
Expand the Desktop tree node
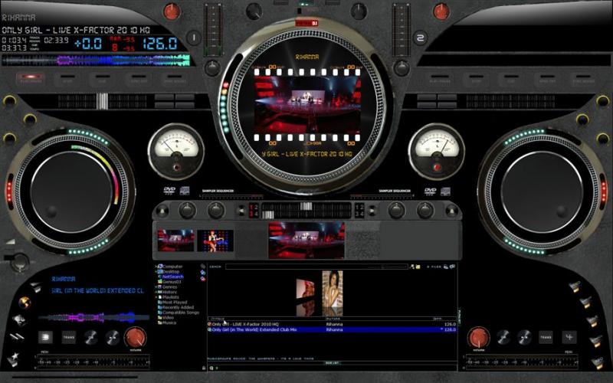[156, 272]
